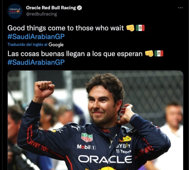Viewport: 189px width, 170px height.
Task: Click the Google logo in the translation notice
Action: (56, 45)
